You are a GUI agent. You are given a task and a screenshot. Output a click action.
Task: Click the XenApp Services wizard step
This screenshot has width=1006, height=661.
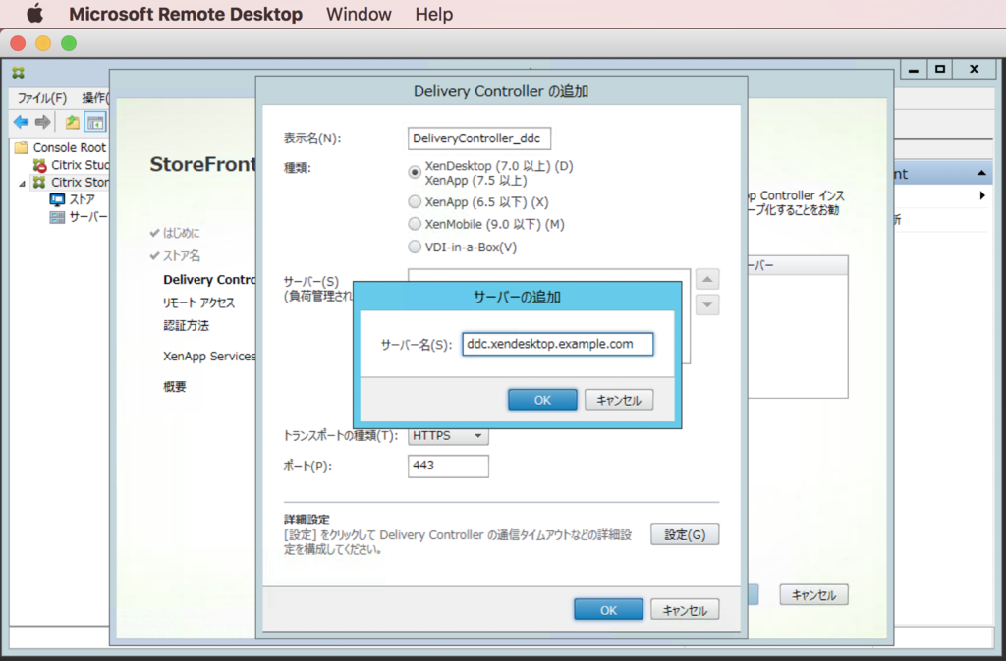209,356
